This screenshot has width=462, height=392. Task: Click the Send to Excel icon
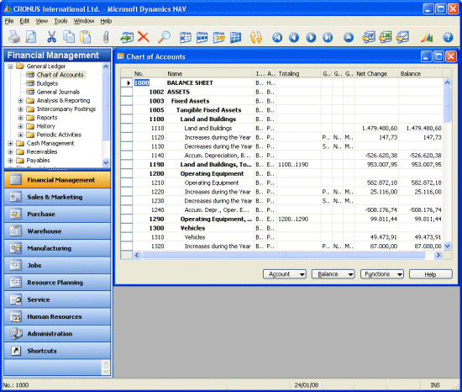click(x=386, y=37)
